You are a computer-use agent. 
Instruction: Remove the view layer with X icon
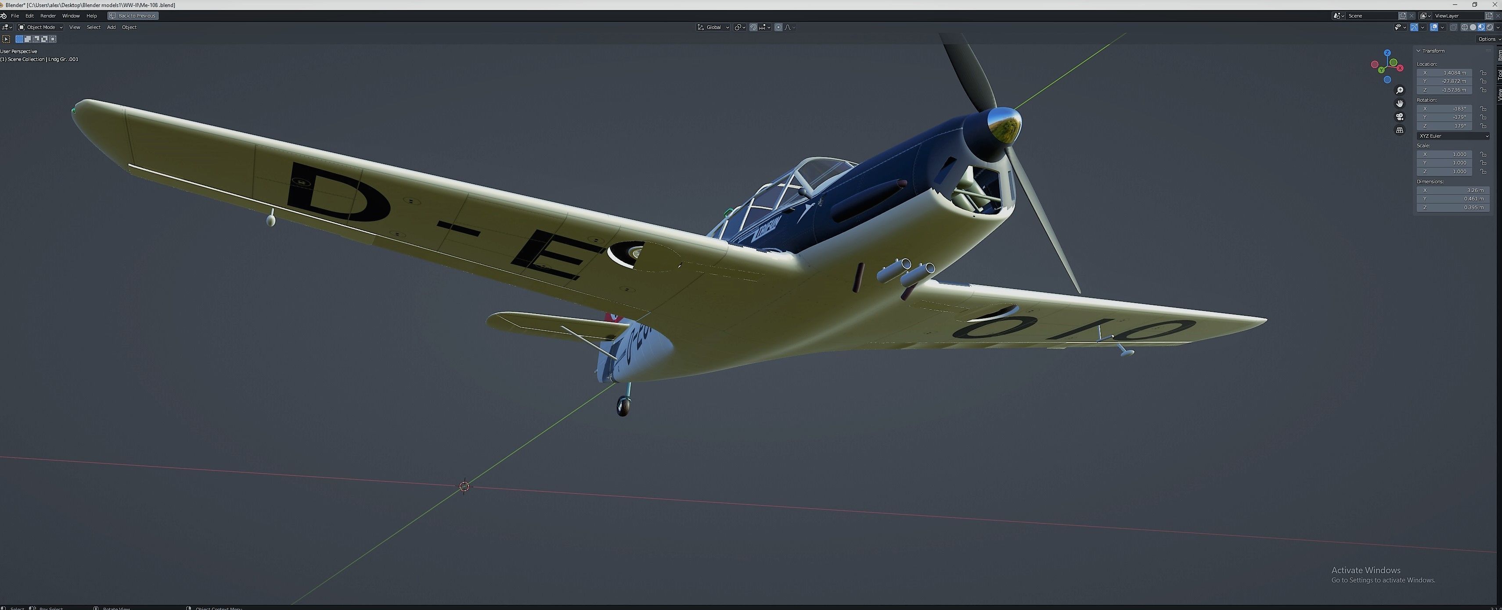click(x=1498, y=16)
